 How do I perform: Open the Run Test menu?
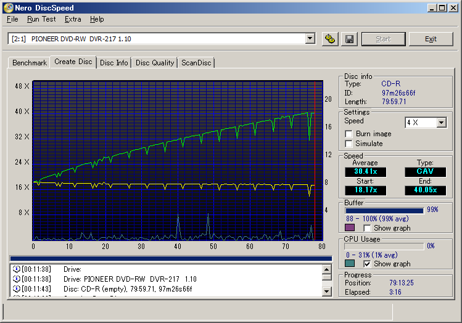tap(41, 19)
